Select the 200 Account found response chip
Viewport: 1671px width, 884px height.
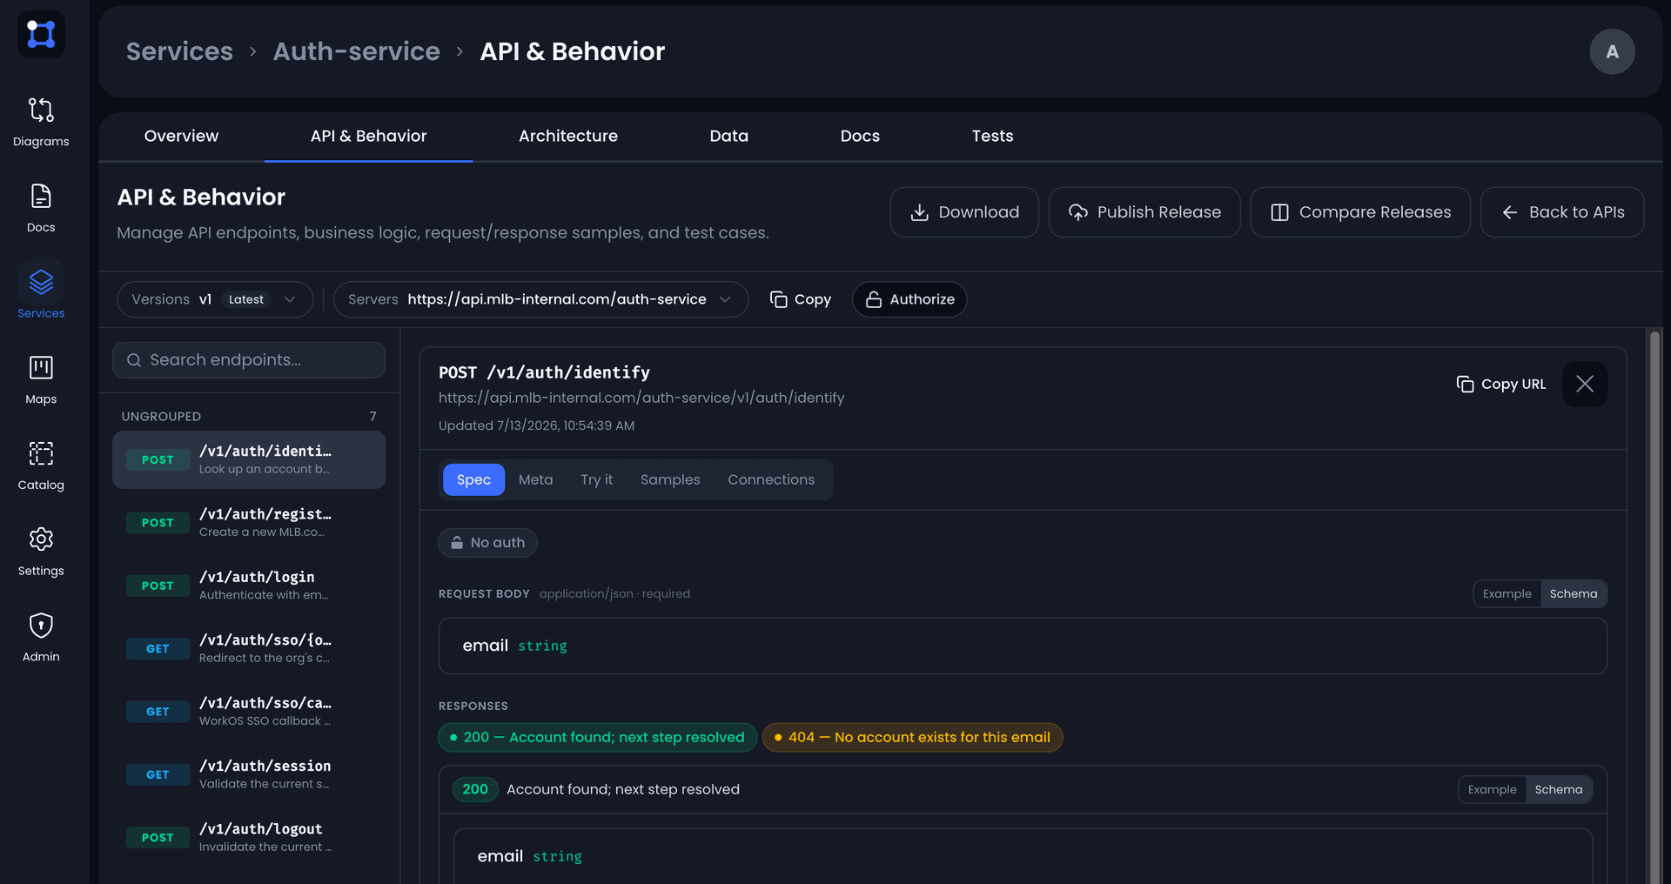click(x=597, y=738)
